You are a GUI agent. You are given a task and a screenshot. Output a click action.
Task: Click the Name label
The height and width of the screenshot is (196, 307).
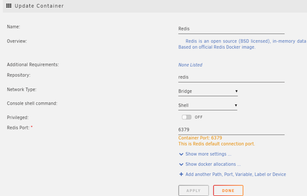point(14,27)
